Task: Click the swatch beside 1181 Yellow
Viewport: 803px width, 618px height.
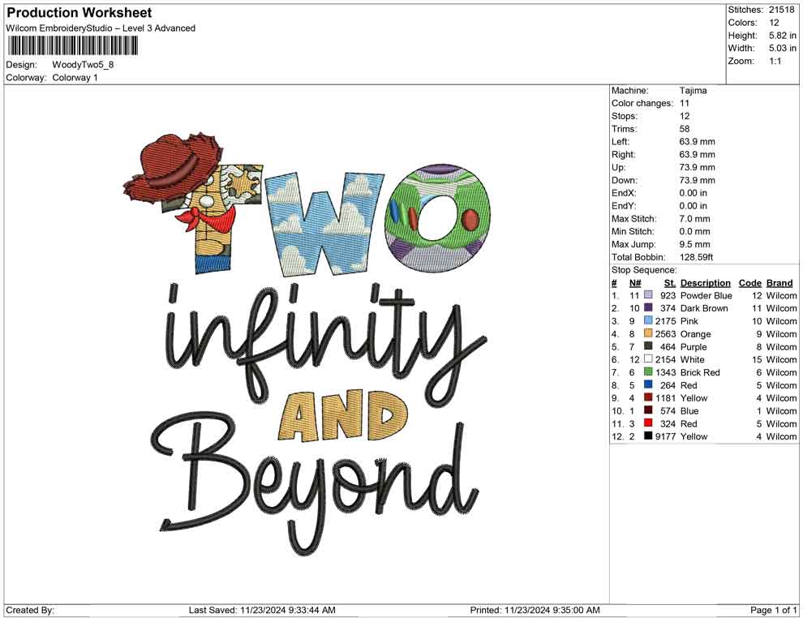Action: [x=648, y=398]
